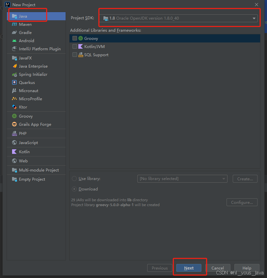Select Empty Project type
This screenshot has width=267, height=278.
pyautogui.click(x=36, y=179)
